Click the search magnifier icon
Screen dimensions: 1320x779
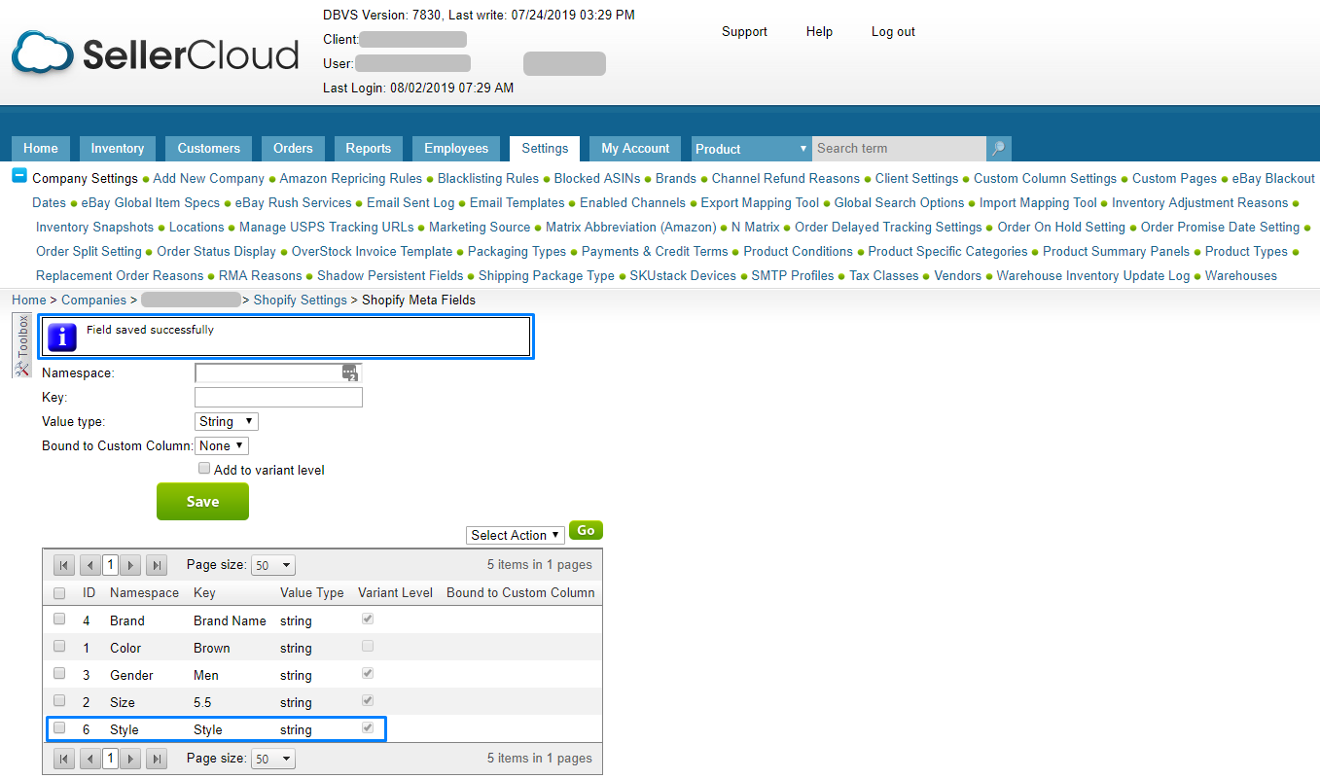pos(998,149)
